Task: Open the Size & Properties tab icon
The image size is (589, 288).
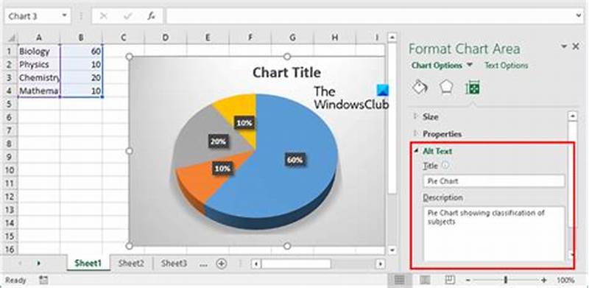Action: [473, 88]
